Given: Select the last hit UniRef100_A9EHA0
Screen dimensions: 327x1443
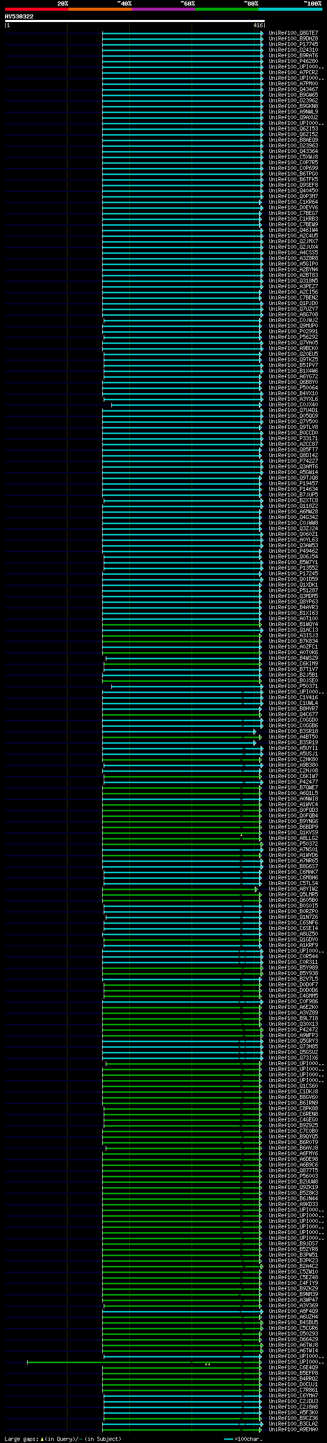Looking at the screenshot, I should [x=293, y=1429].
